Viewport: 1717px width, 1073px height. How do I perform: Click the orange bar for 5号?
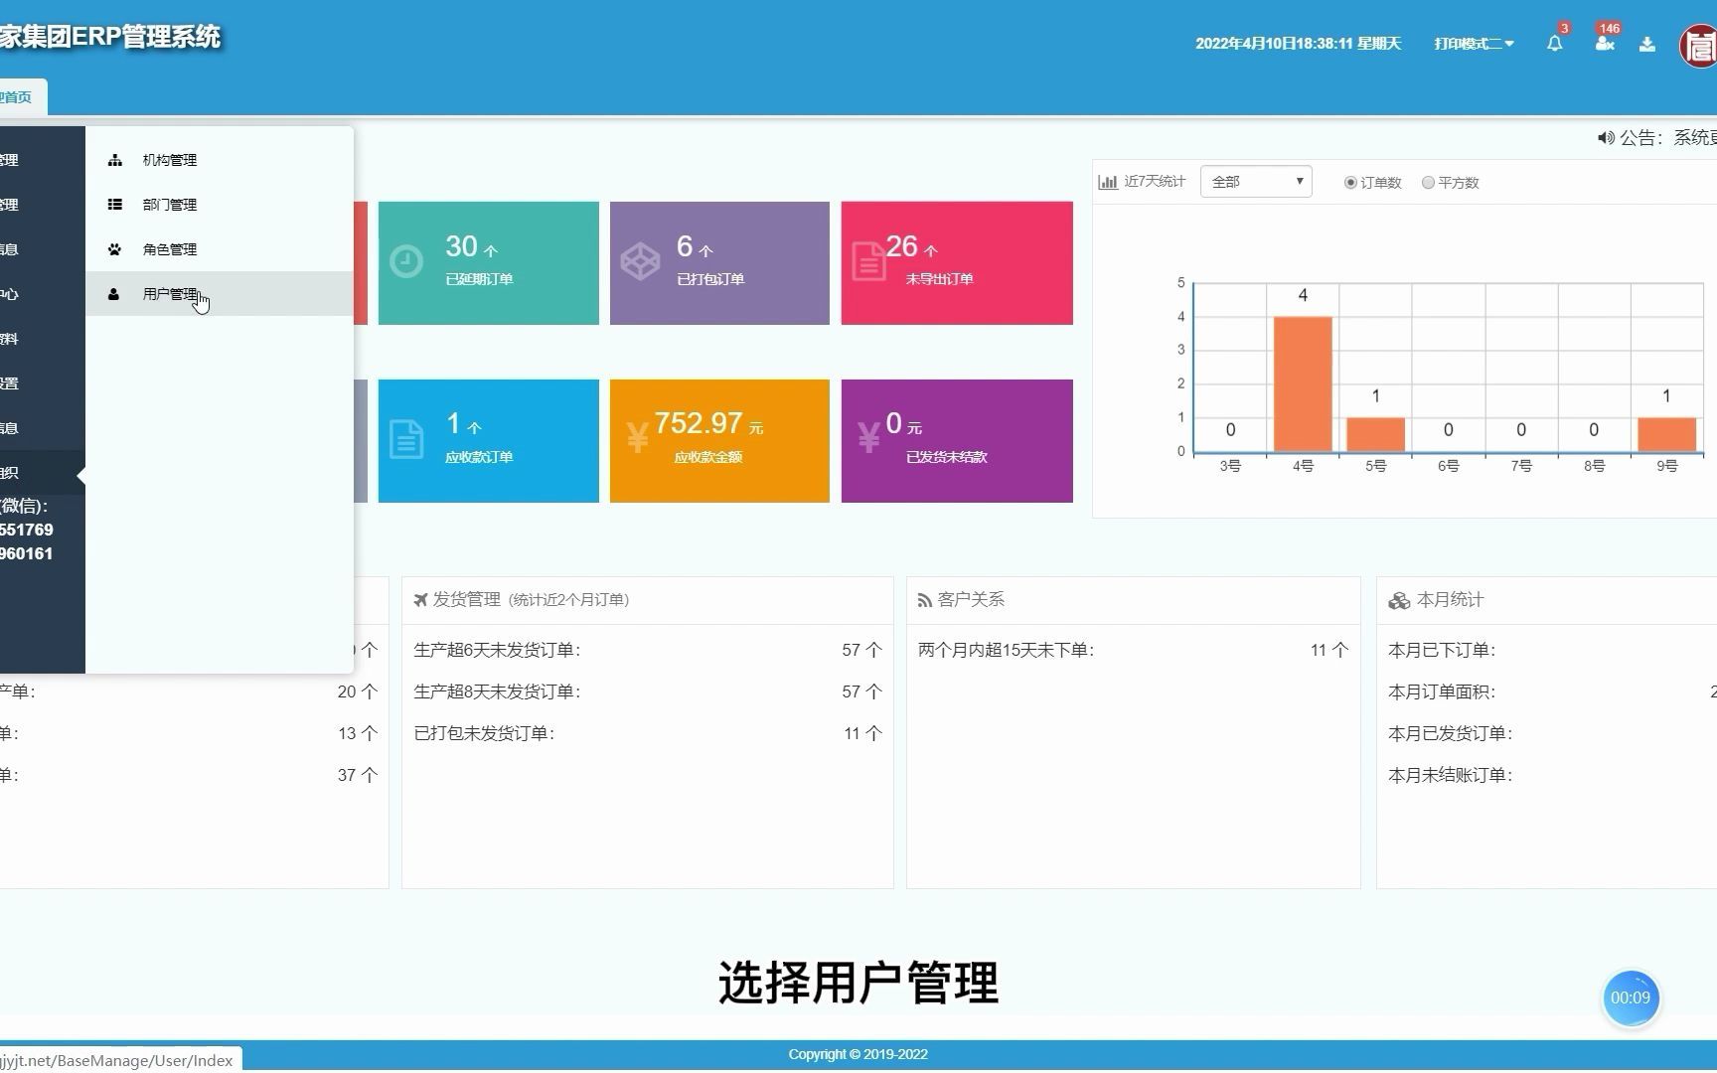click(x=1375, y=434)
